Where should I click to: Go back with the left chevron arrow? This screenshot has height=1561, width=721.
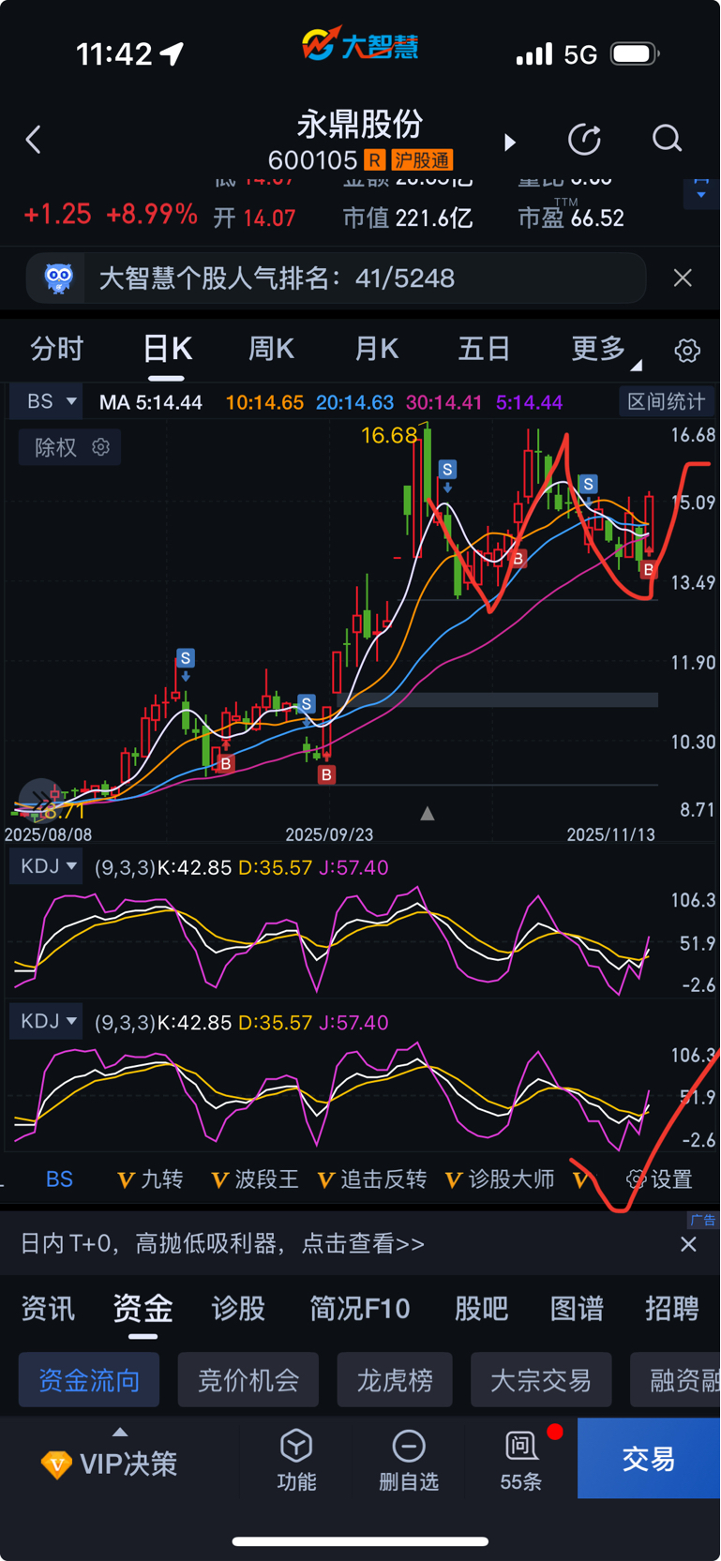click(x=34, y=141)
